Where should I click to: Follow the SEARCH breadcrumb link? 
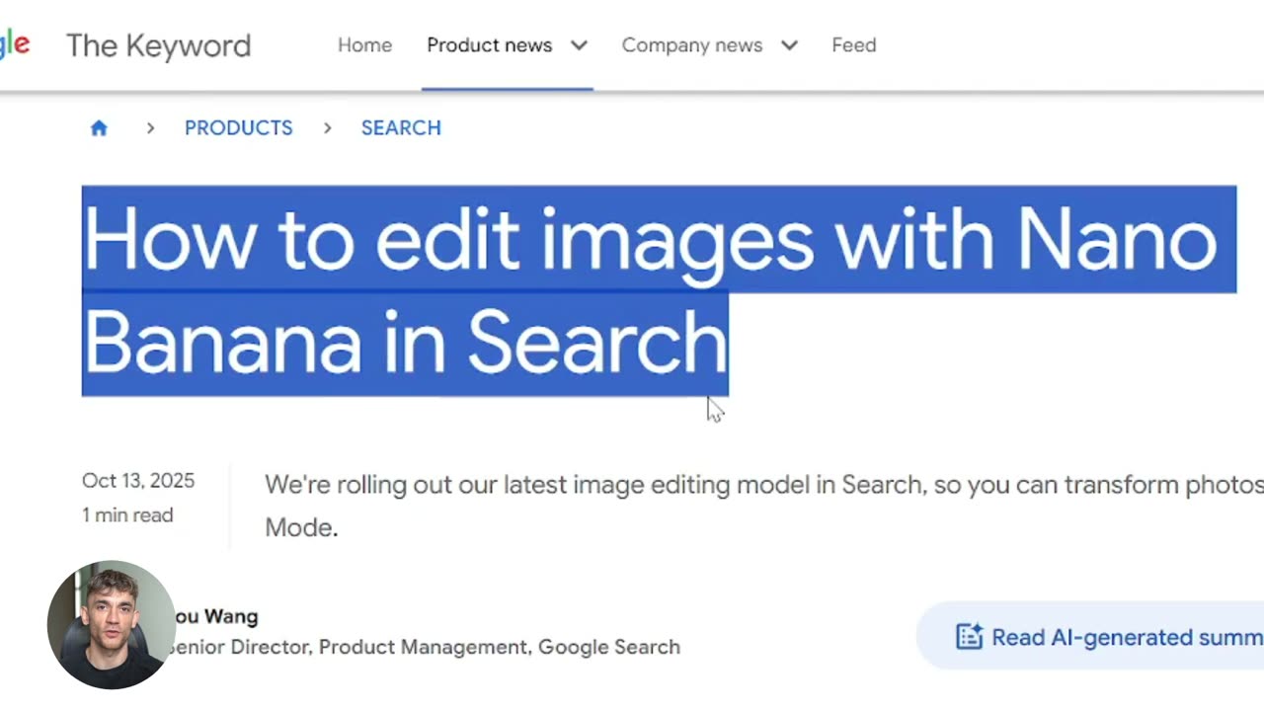click(x=401, y=128)
